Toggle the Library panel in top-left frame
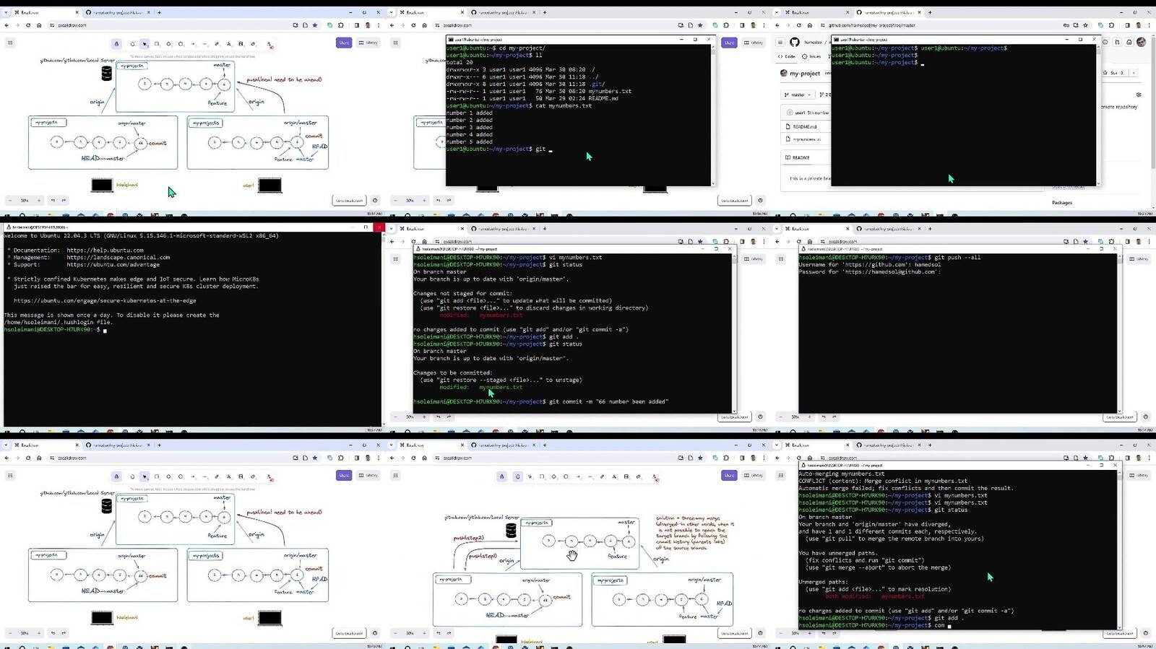The height and width of the screenshot is (649, 1156). tap(368, 43)
